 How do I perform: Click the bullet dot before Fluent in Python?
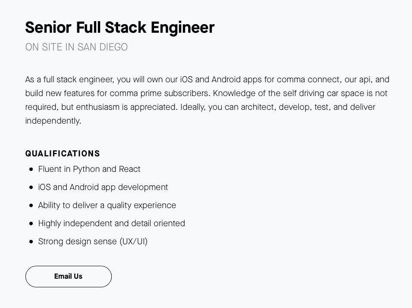pyautogui.click(x=31, y=169)
